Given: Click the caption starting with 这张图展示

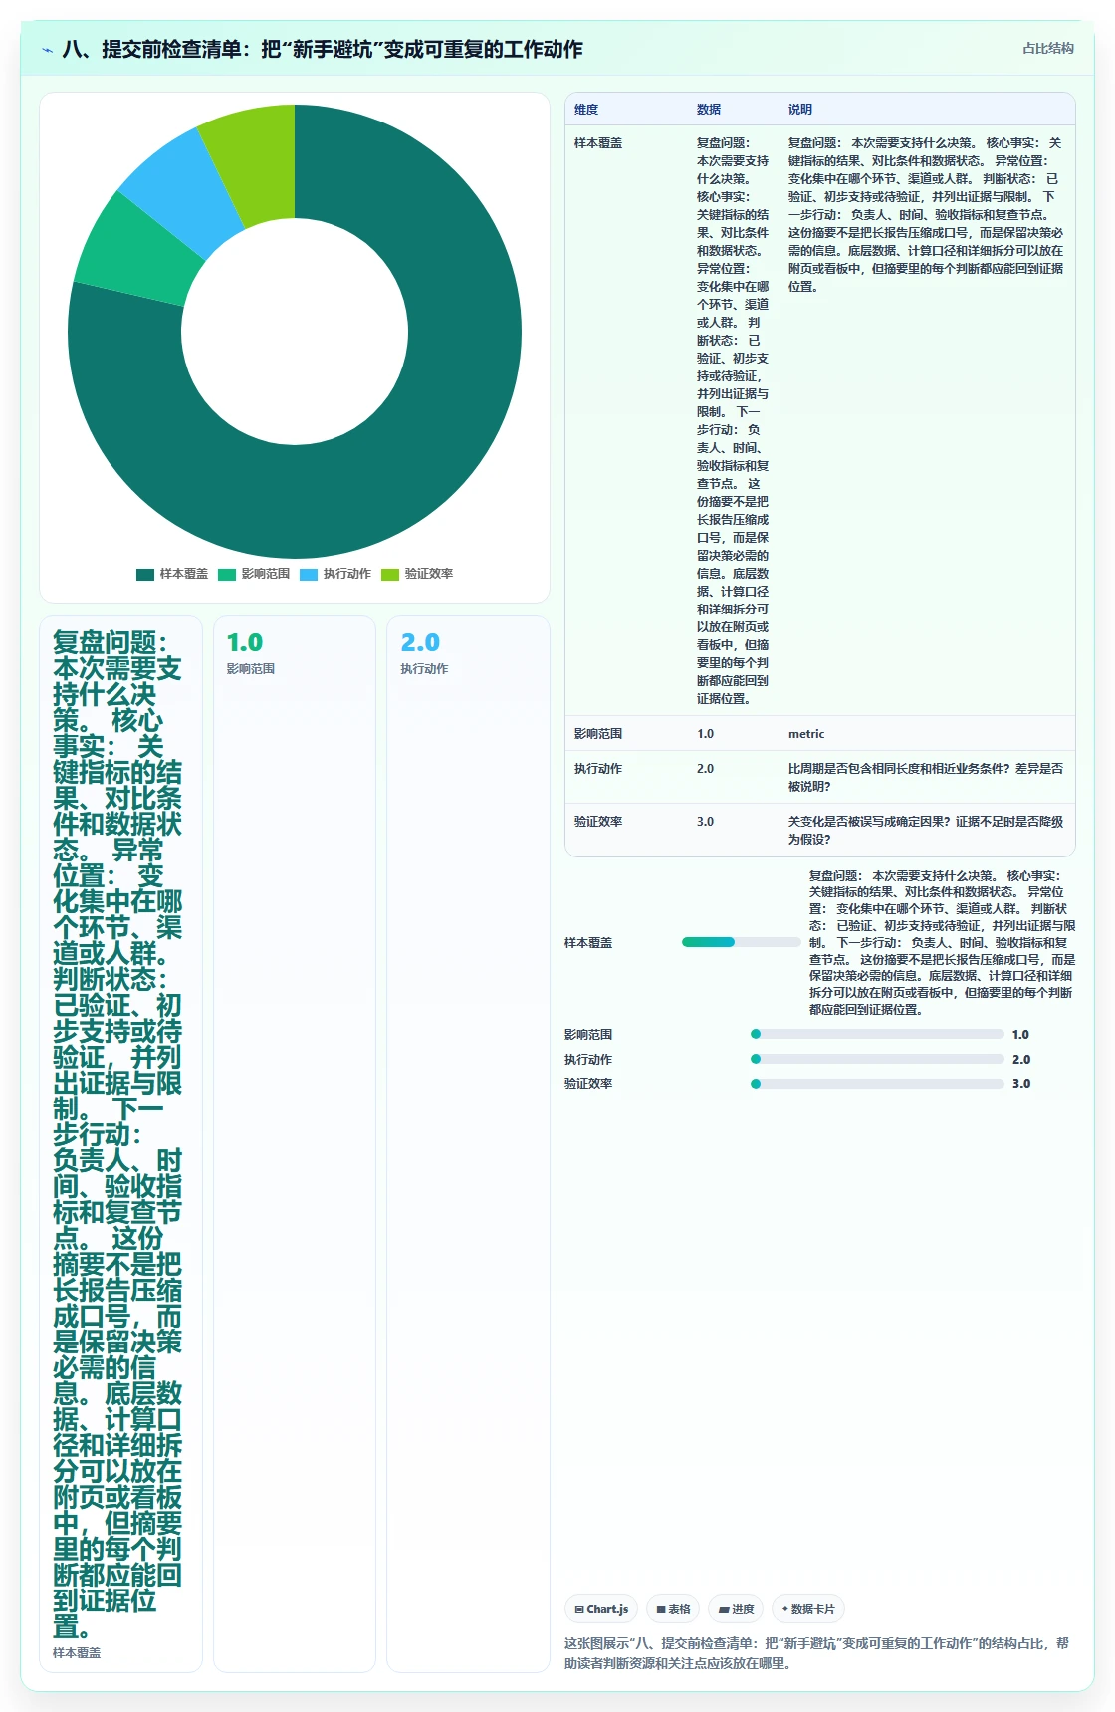Looking at the screenshot, I should tap(816, 1653).
